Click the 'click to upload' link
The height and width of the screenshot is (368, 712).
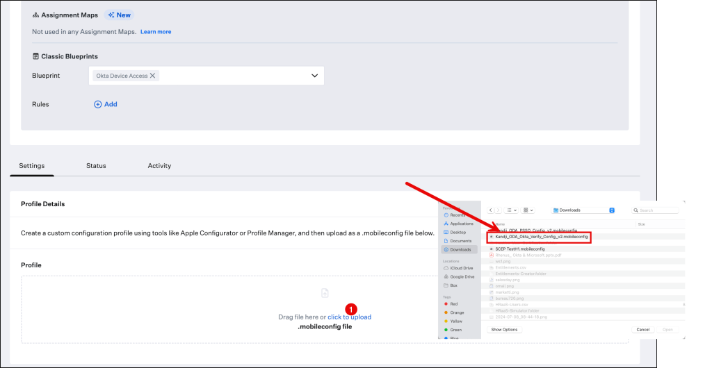tap(350, 317)
